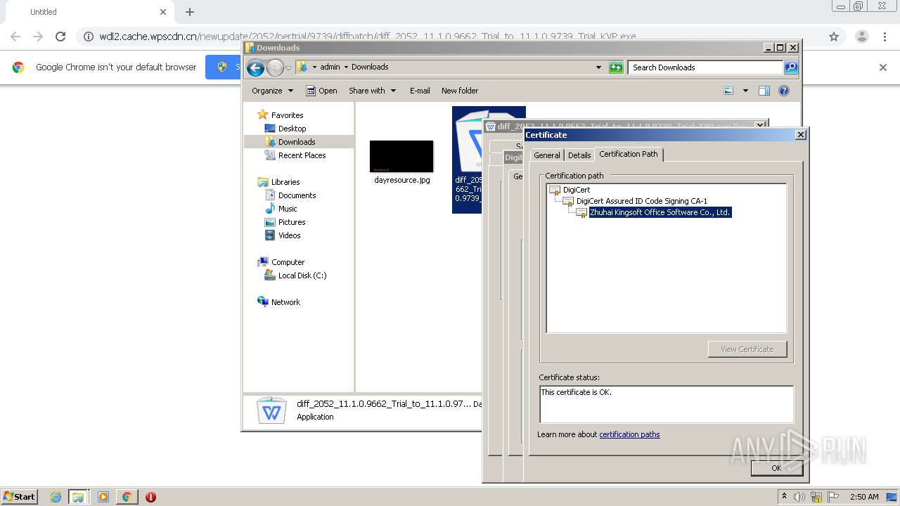Viewport: 900px width, 506px height.
Task: Launch Internet Explorer from taskbar
Action: coord(56,497)
